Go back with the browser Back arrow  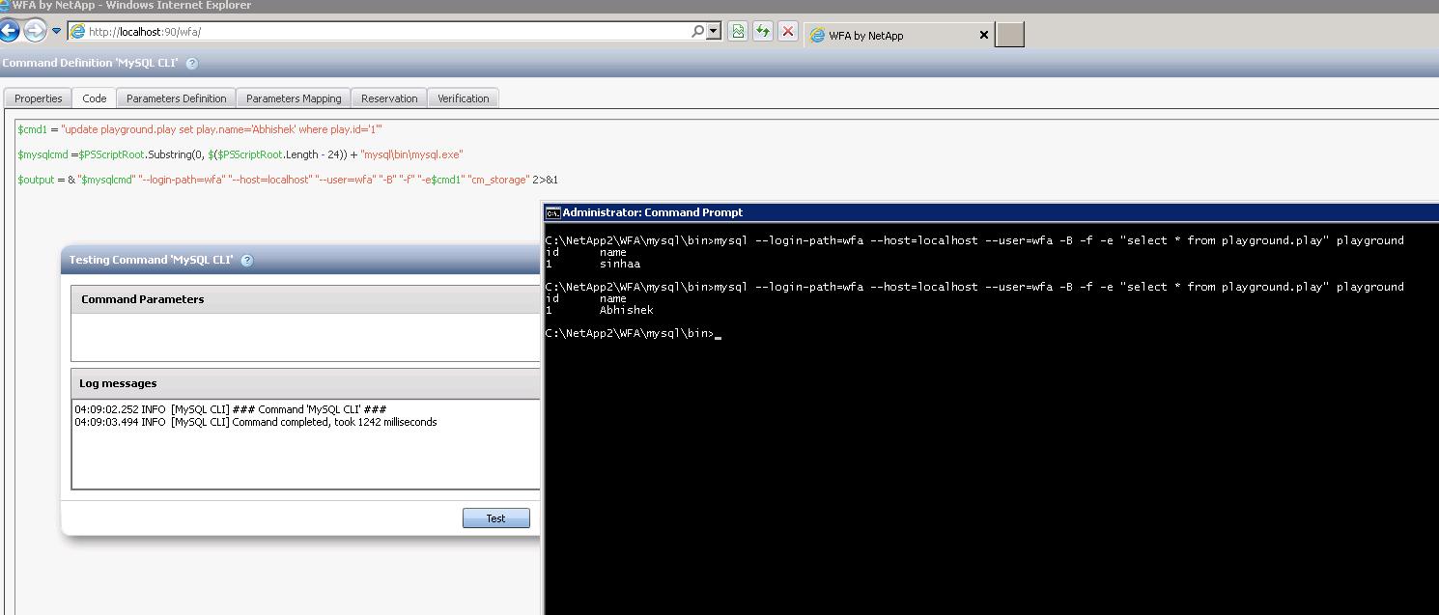[9, 30]
